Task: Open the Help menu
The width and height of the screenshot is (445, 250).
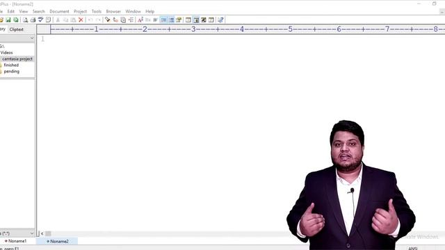Action: point(150,11)
